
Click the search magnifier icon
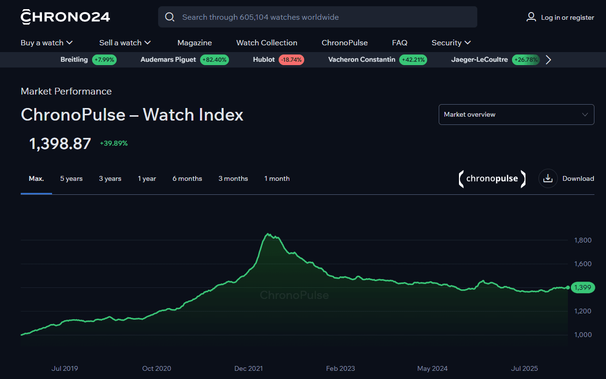170,17
